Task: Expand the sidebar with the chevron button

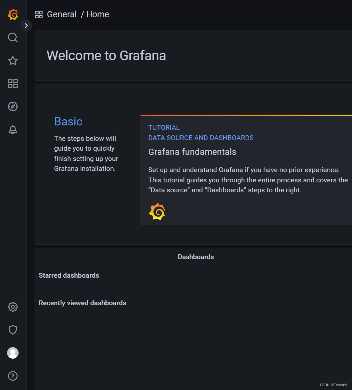Action: (x=26, y=26)
